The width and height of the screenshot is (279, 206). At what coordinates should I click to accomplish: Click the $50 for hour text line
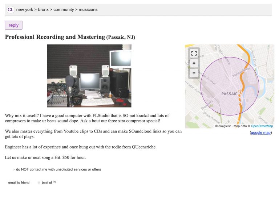click(x=45, y=157)
